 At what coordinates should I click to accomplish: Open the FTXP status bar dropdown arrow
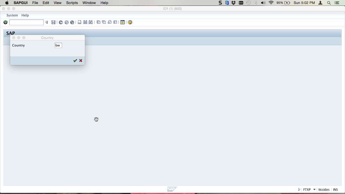tap(314, 189)
